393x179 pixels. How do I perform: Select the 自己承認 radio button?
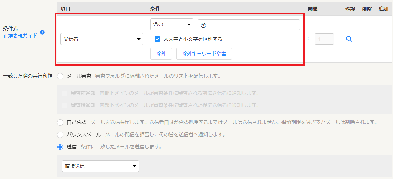(60, 122)
